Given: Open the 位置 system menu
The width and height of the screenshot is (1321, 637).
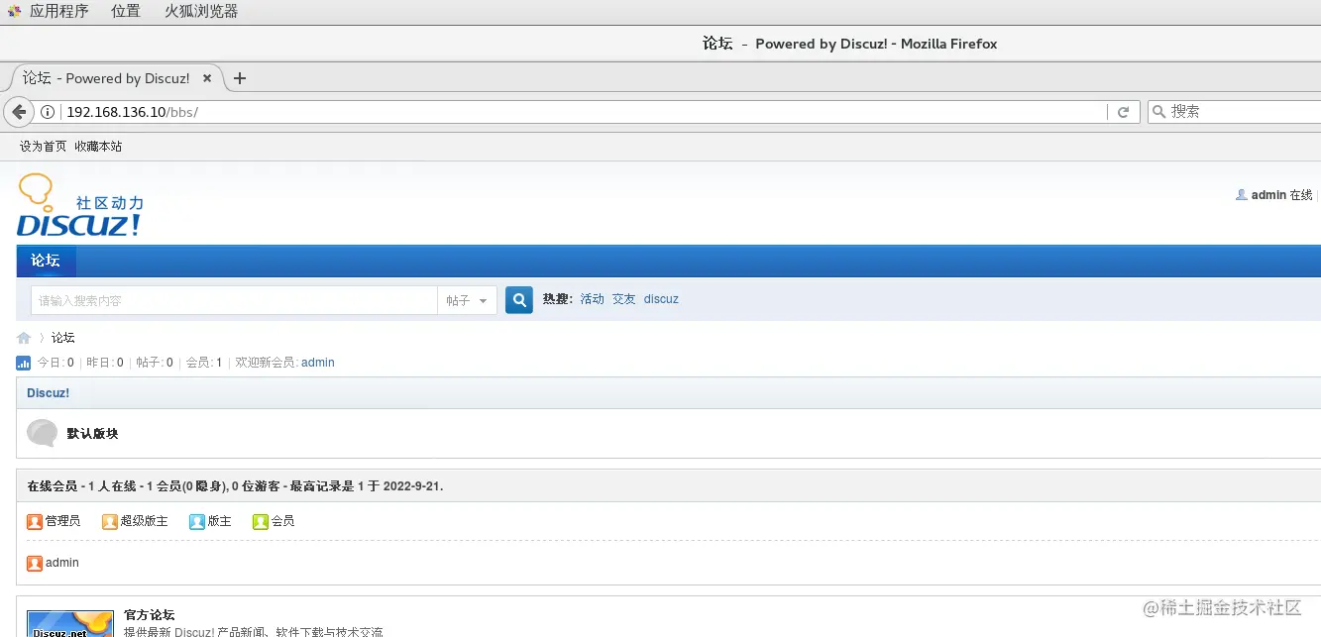Looking at the screenshot, I should click(x=126, y=12).
